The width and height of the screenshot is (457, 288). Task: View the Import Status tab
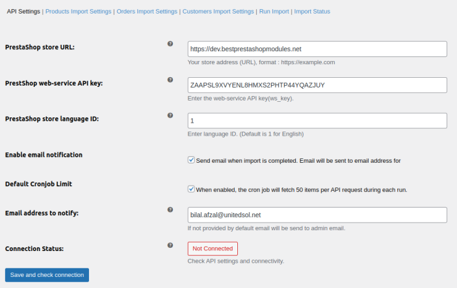point(312,12)
